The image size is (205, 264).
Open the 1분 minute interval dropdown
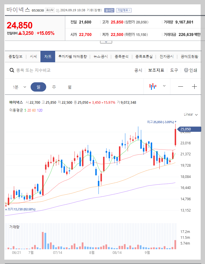19,87
